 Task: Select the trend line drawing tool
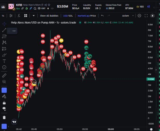point(4,30)
